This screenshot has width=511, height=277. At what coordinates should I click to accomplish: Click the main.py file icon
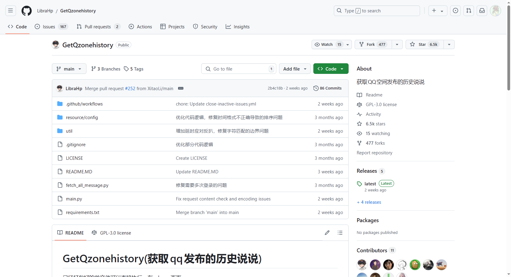(60, 199)
